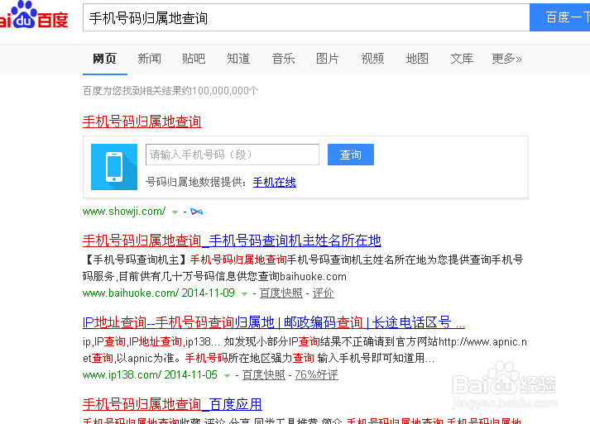Switch to the 网页 tab

click(104, 59)
